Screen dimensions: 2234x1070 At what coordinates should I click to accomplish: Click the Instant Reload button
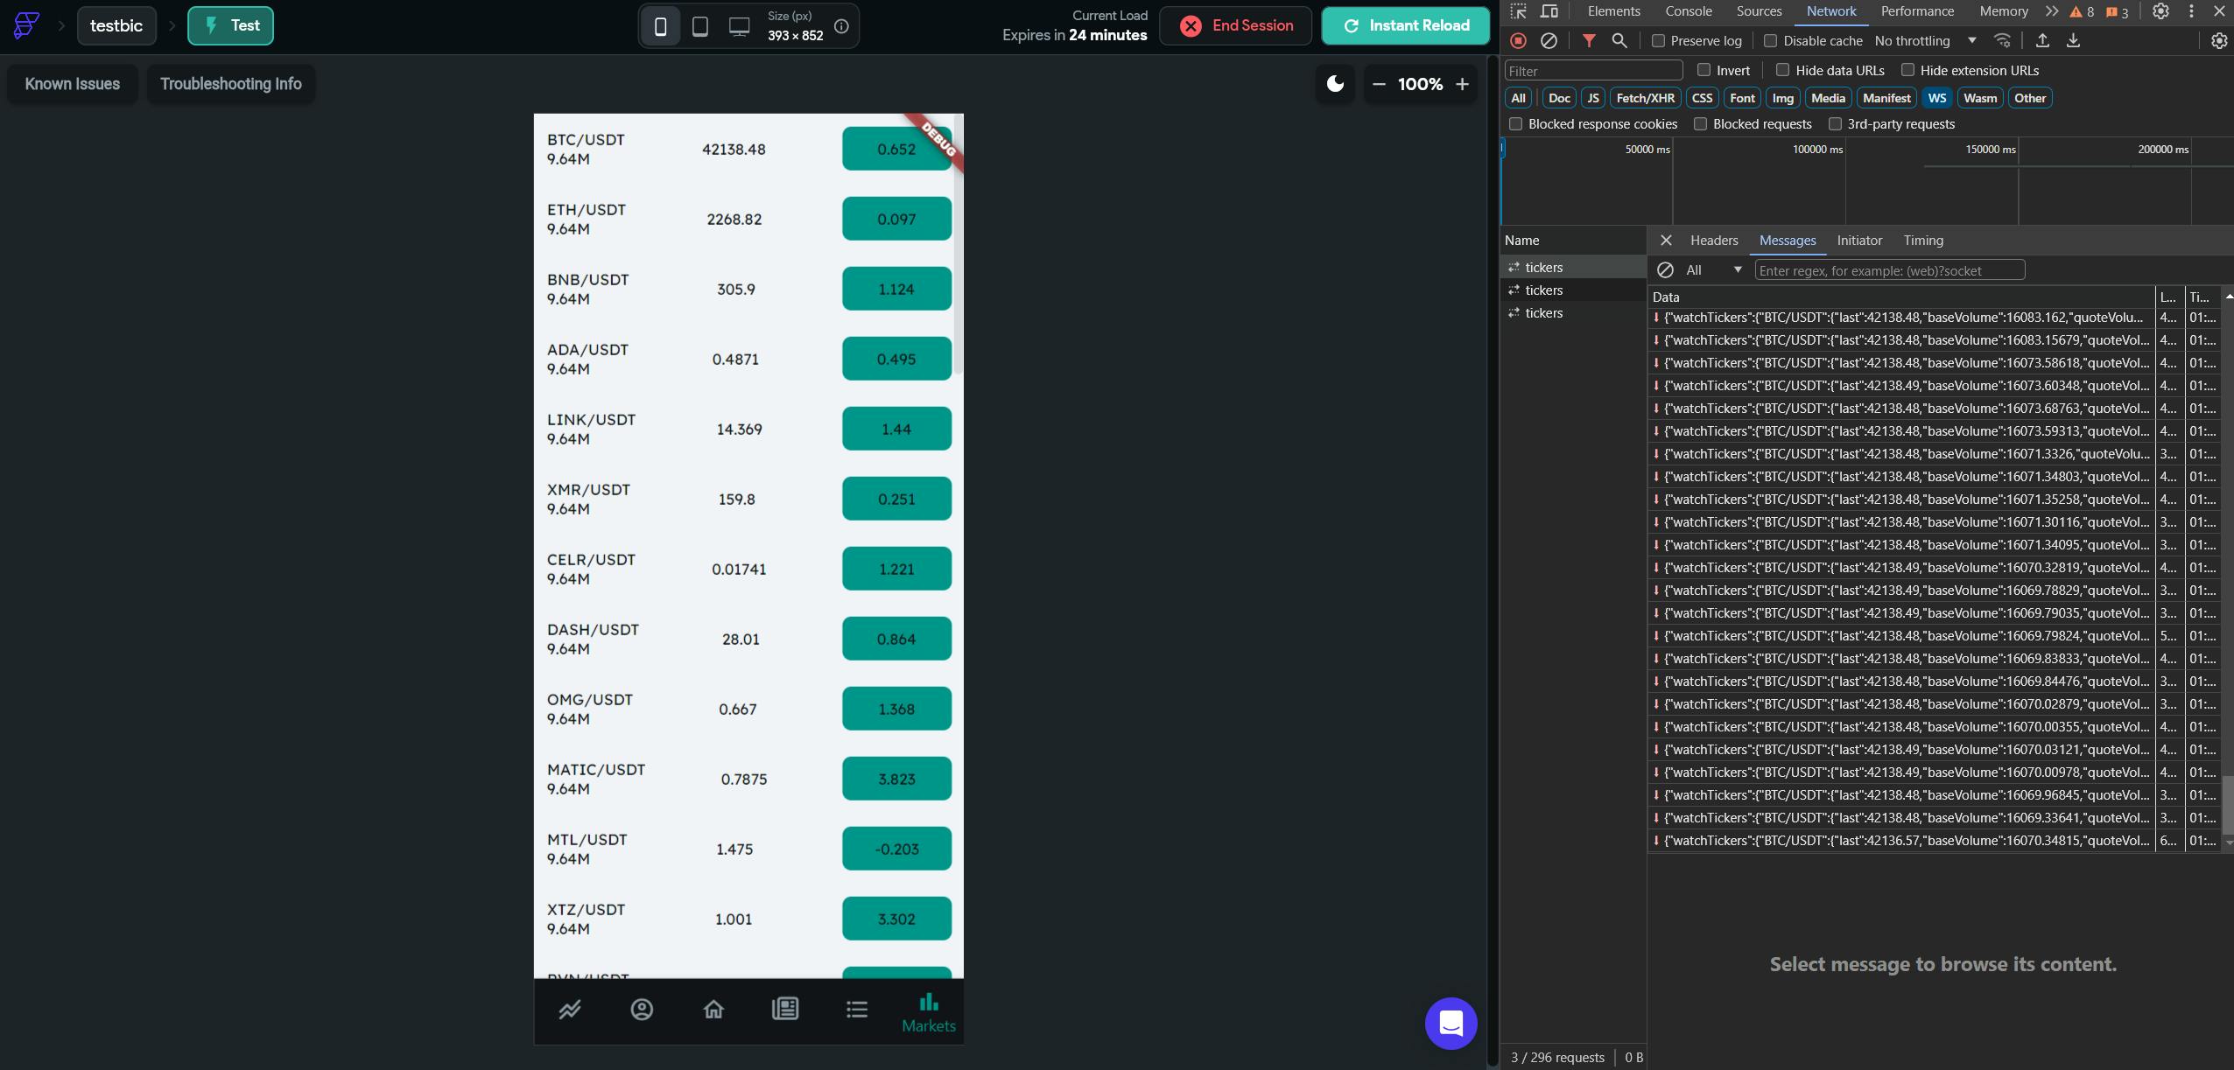[1405, 26]
